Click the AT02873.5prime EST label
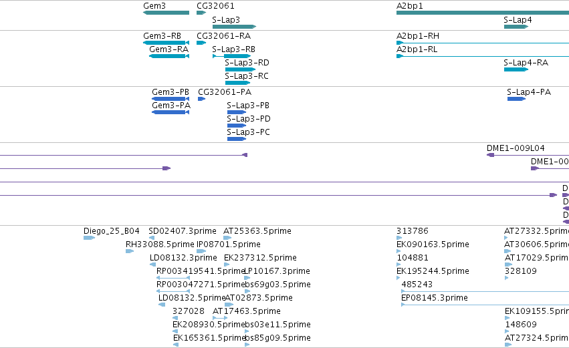The image size is (569, 348). click(259, 298)
